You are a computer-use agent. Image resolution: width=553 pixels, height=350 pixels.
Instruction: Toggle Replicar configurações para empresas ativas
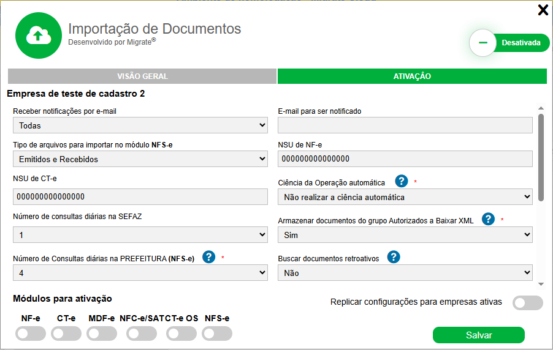tap(527, 303)
